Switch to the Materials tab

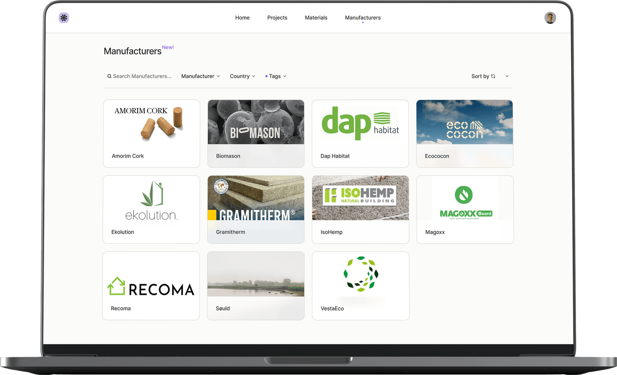tap(316, 17)
